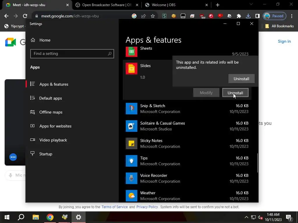The image size is (298, 223).
Task: Click the Paused profile button
Action: coord(274,16)
